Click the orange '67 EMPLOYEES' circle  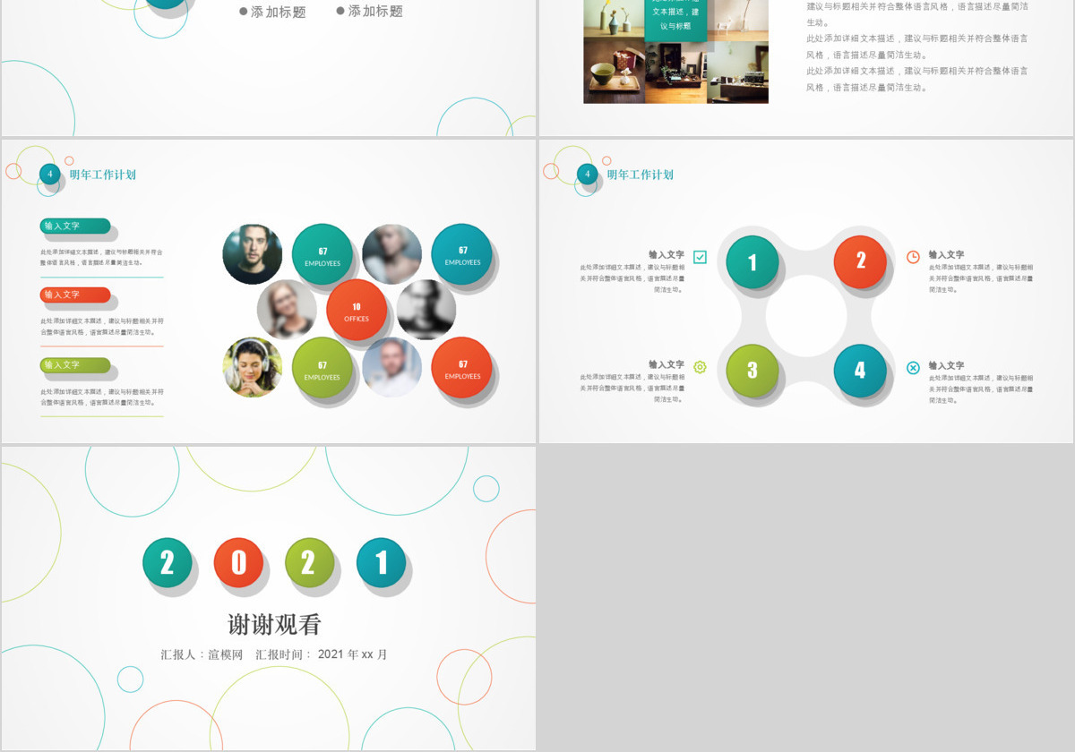(462, 368)
